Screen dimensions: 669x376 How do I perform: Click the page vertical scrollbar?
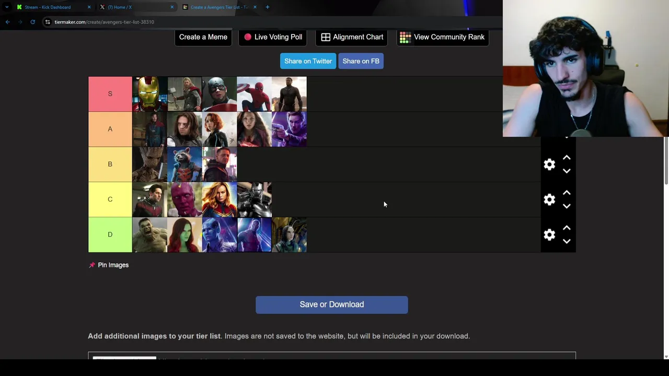pos(666,161)
